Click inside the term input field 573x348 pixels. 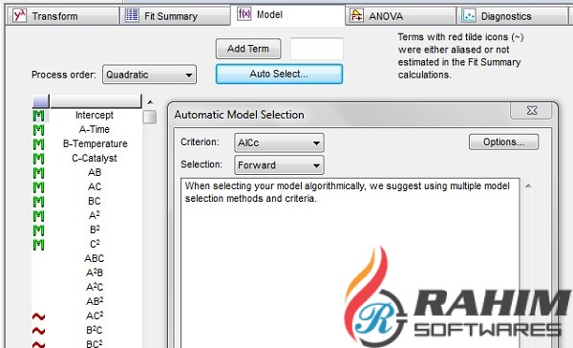(317, 49)
